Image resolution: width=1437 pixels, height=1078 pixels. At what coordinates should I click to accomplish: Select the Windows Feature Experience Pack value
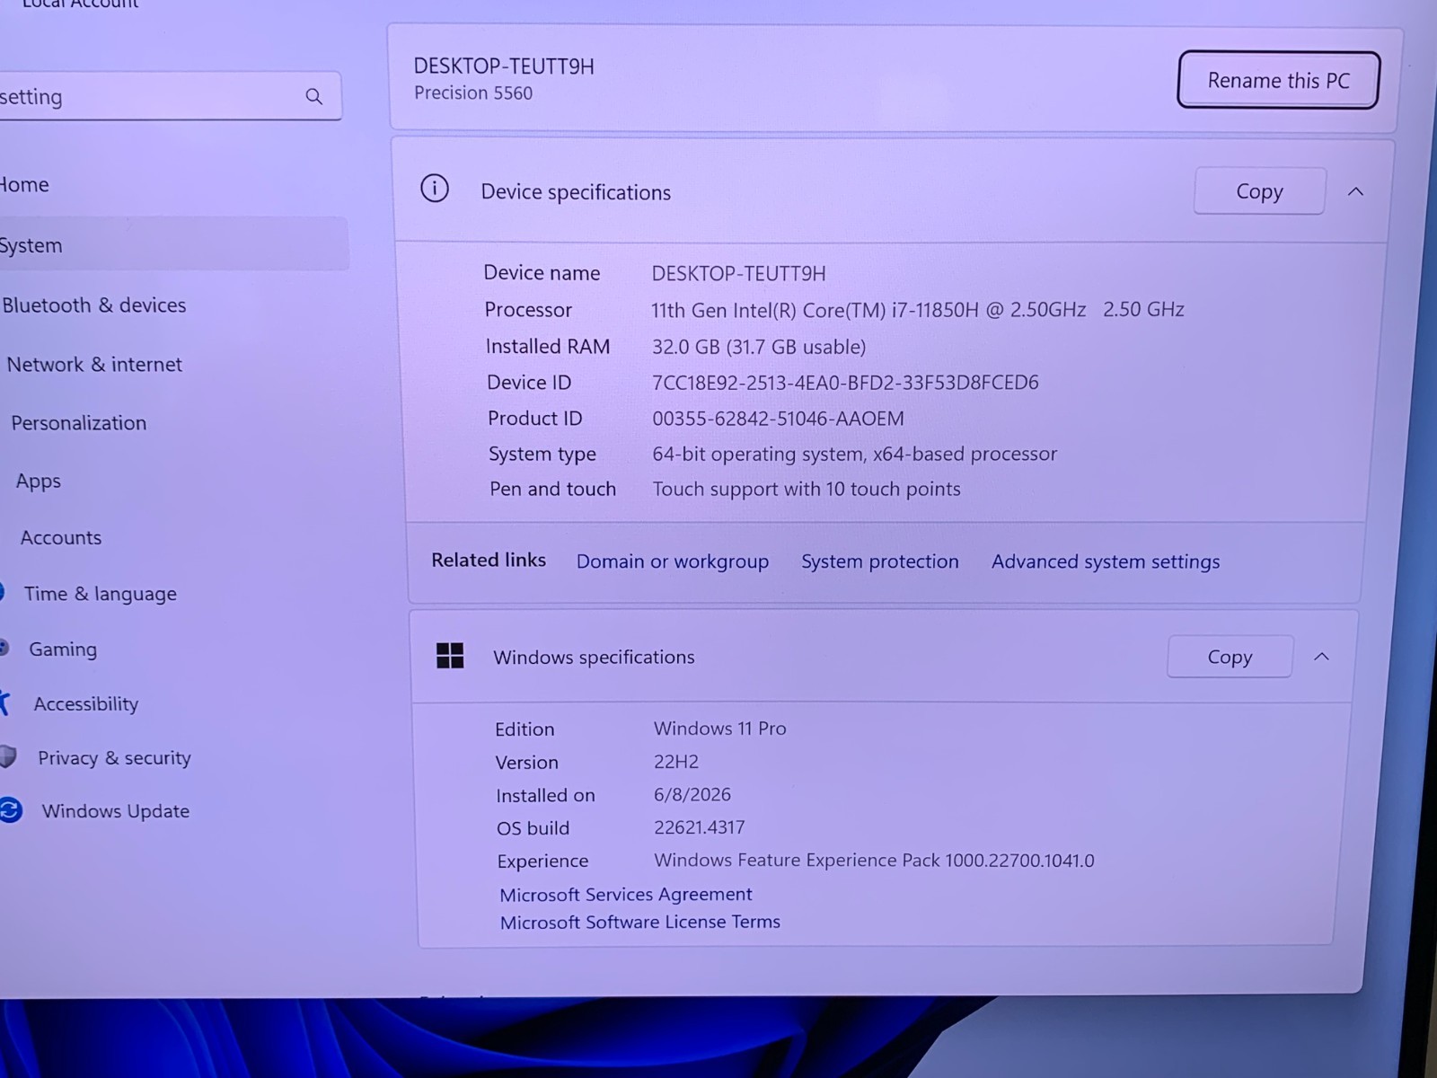tap(874, 860)
